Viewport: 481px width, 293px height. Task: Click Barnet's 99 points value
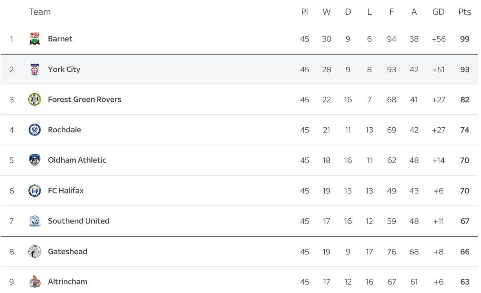point(465,39)
